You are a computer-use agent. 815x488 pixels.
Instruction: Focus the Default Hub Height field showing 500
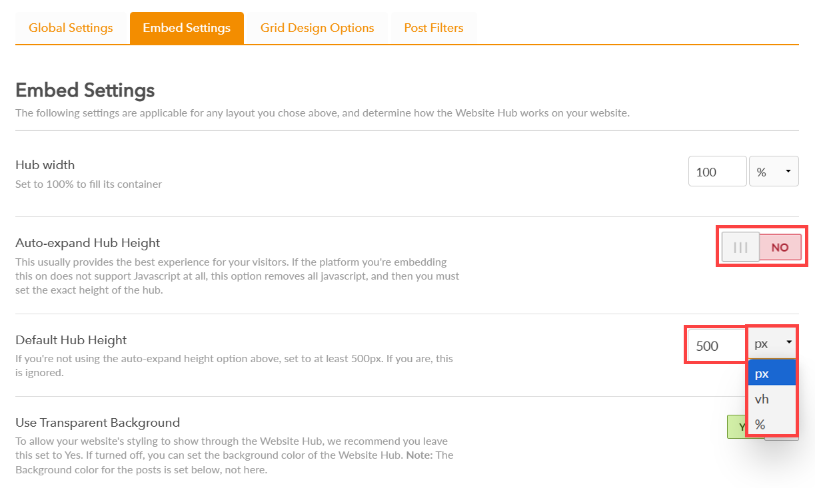tap(716, 346)
